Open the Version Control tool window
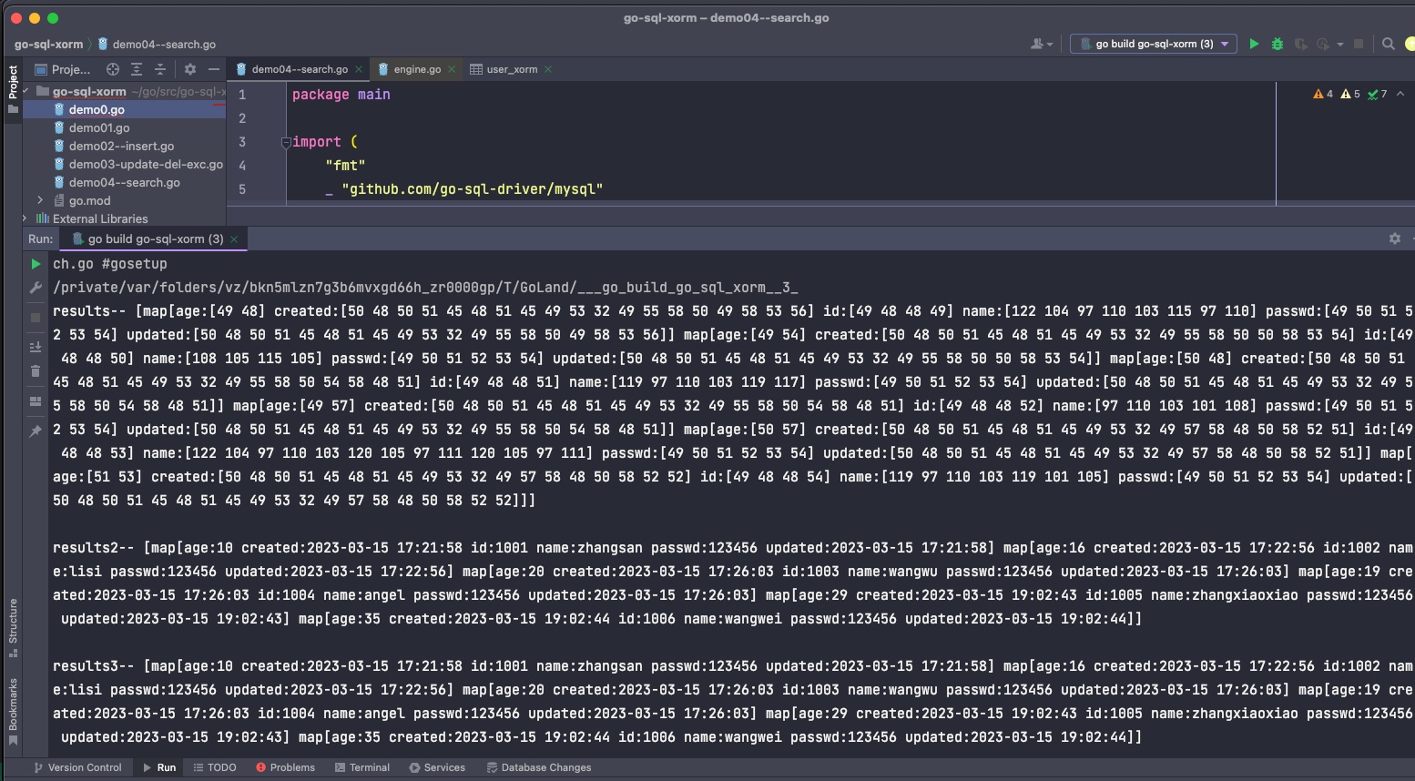This screenshot has width=1415, height=781. [x=77, y=767]
